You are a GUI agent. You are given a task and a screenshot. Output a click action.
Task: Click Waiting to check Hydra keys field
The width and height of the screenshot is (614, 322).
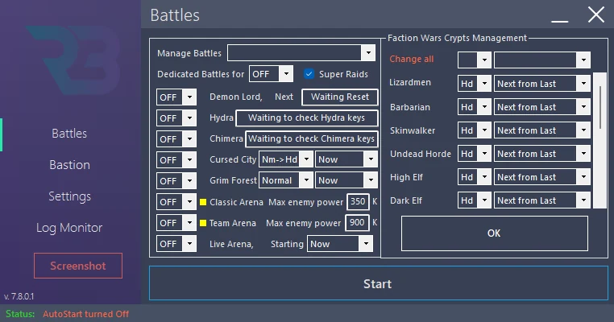[307, 118]
